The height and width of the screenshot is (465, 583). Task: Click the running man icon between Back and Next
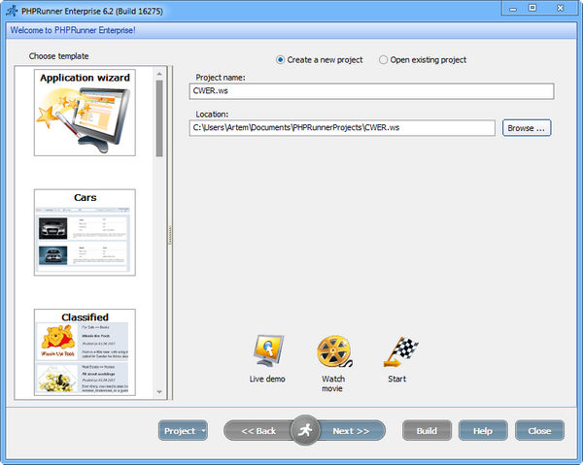click(305, 430)
